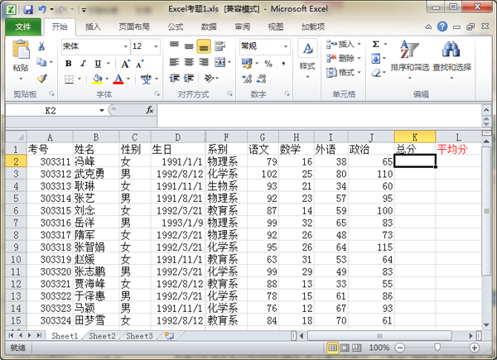Screen dimensions: 497x360
Task: Open the 文件 menu button
Action: coord(22,26)
